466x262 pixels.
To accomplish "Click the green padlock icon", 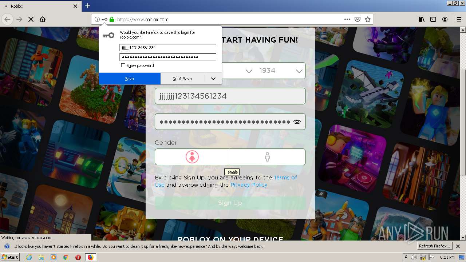I will pyautogui.click(x=112, y=19).
